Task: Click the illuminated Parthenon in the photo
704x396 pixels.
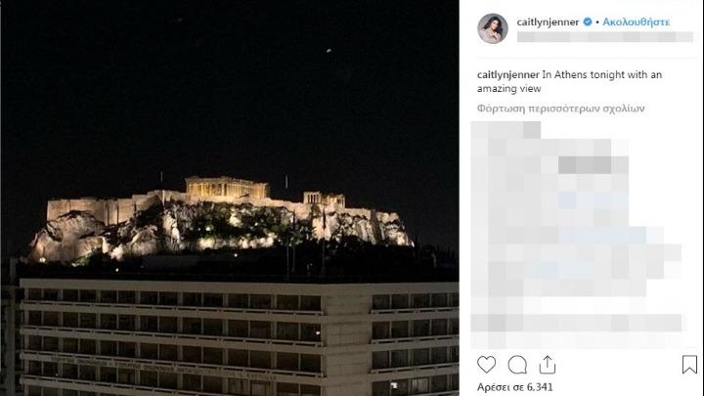Action: click(x=227, y=187)
